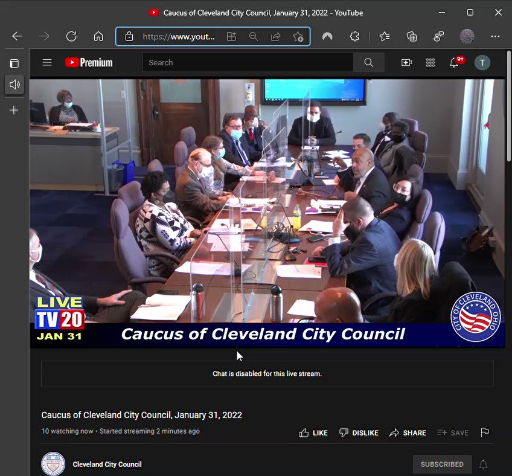Submit search with magnifier button

coord(369,62)
